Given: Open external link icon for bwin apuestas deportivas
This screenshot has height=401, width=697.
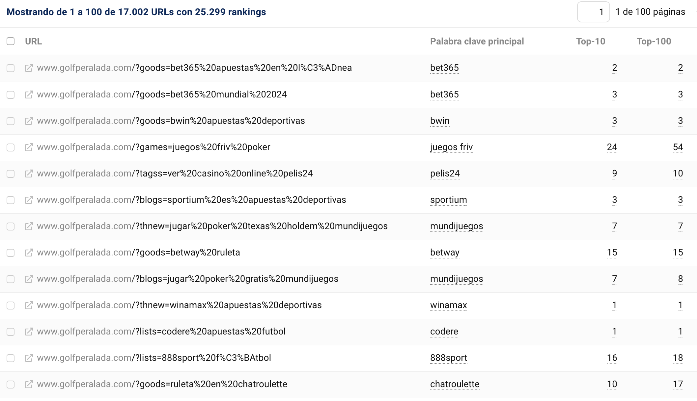Looking at the screenshot, I should [x=29, y=121].
